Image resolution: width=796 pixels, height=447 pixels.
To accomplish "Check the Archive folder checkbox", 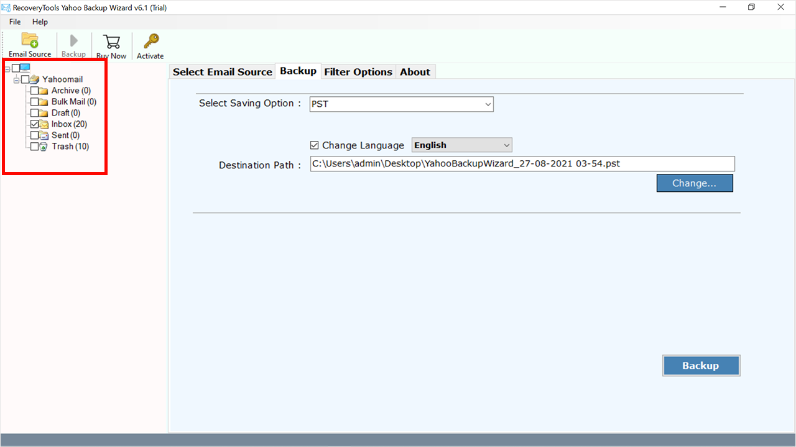I will tap(34, 91).
